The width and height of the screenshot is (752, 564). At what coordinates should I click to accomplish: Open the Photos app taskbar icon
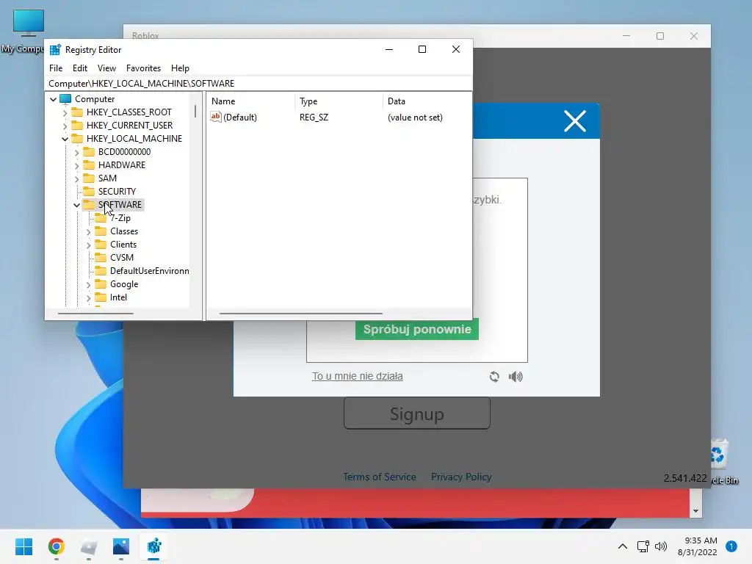(x=121, y=546)
